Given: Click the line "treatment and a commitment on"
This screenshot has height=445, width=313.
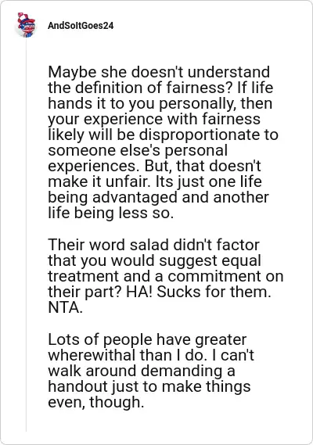Looking at the screenshot, I should [166, 276].
